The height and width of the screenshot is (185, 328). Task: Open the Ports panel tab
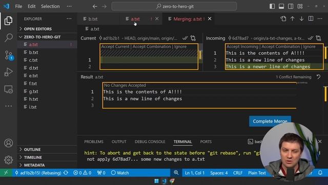pos(206,142)
